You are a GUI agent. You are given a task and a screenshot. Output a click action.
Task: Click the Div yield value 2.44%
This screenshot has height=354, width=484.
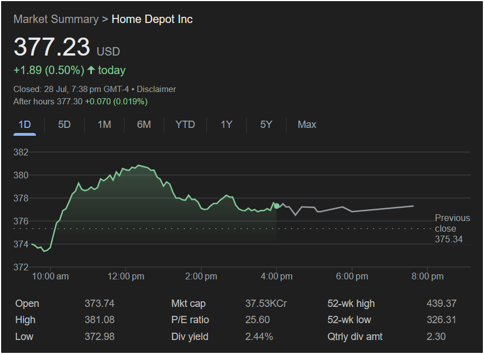tap(259, 337)
